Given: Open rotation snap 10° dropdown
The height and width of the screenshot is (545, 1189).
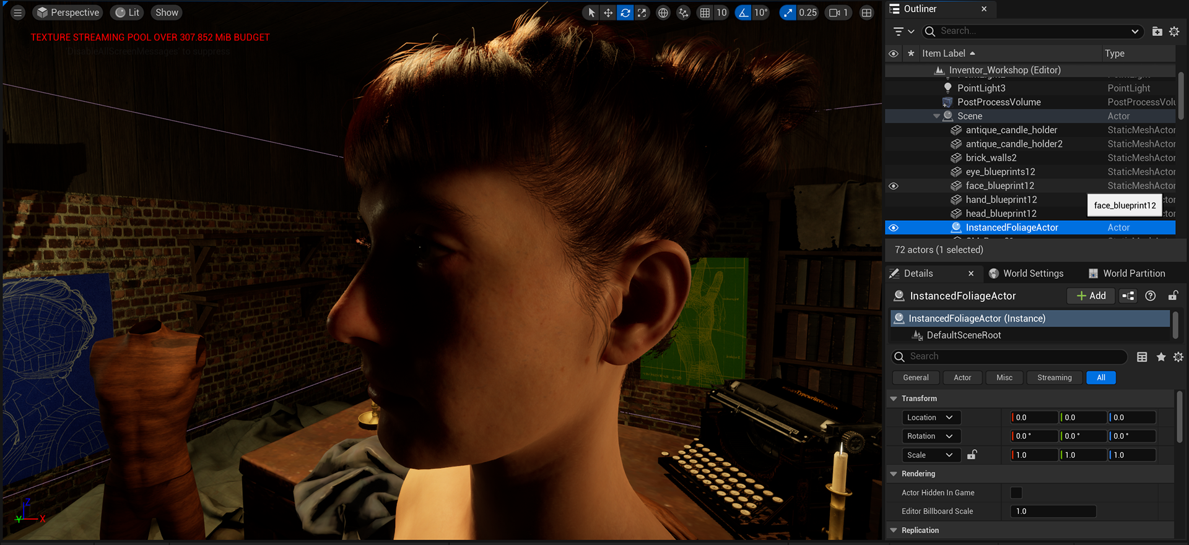Looking at the screenshot, I should (x=761, y=12).
